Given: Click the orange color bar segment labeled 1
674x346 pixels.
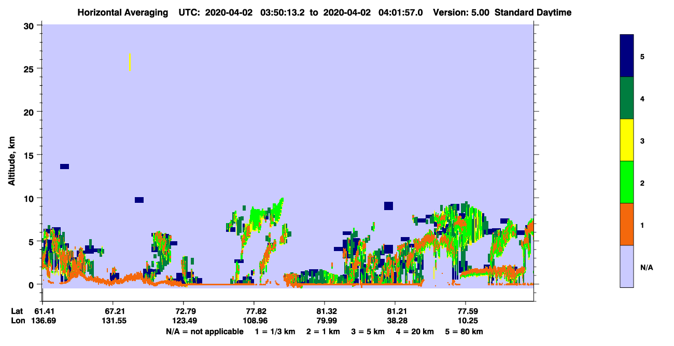Looking at the screenshot, I should pos(627,224).
